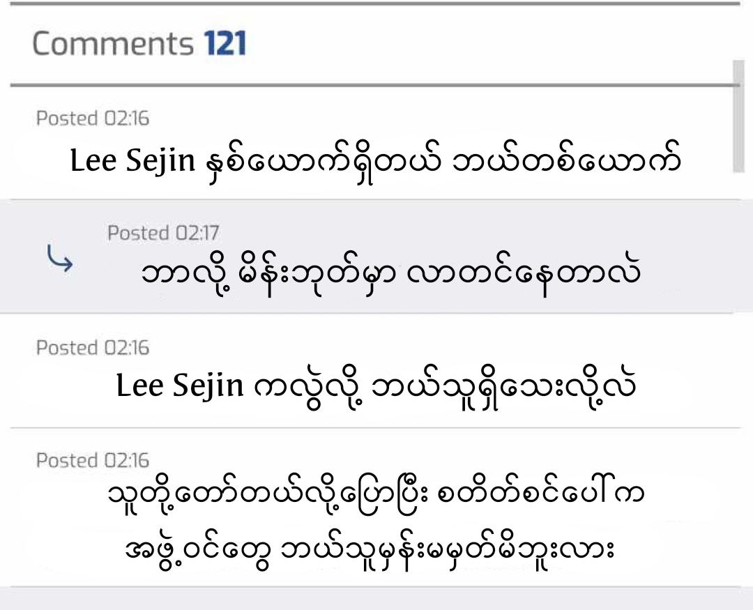Select the first comment starting with Lee Sejin
Viewport: 753px width, 610px height.
375,162
